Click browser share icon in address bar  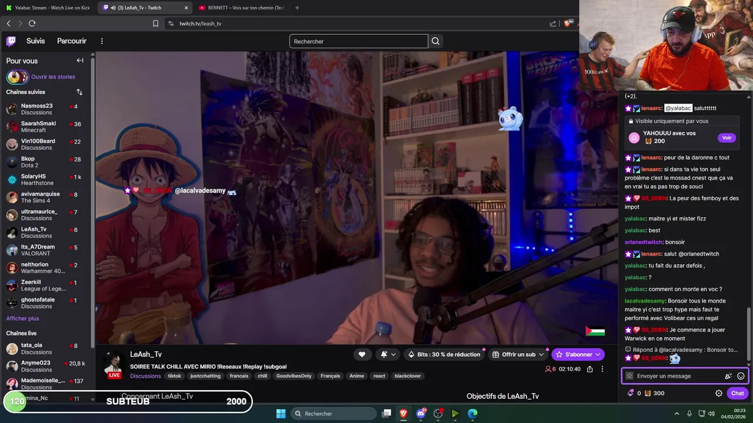tap(552, 23)
